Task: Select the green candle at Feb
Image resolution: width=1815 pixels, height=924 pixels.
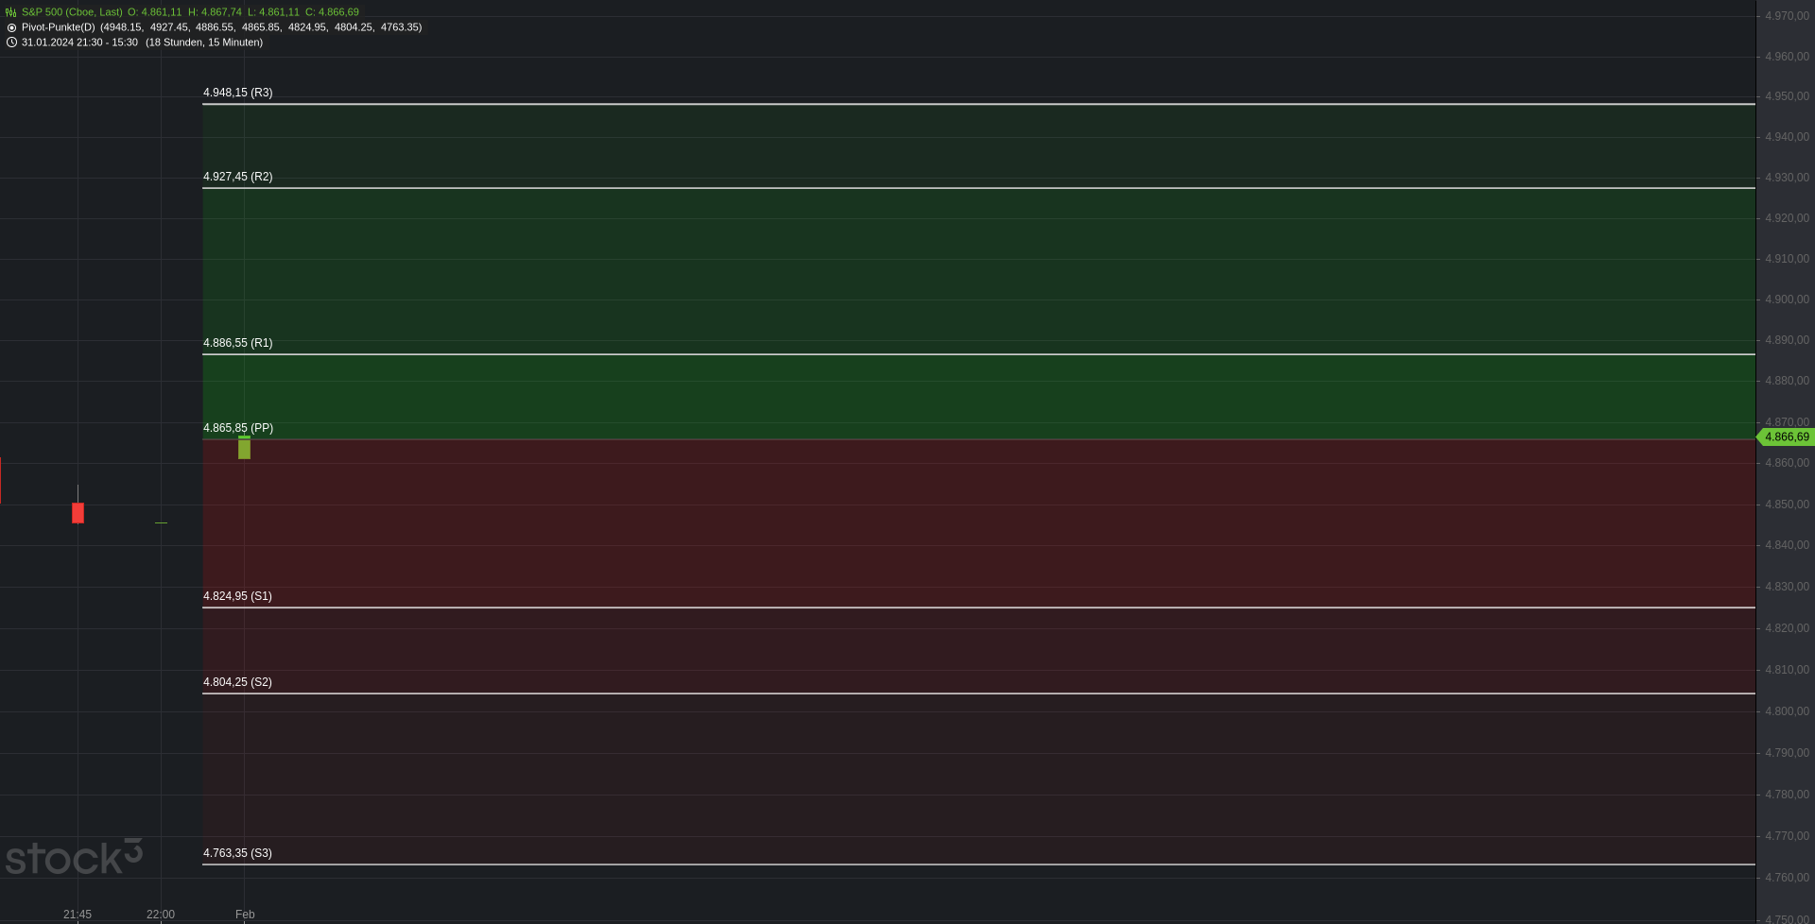Action: pos(244,447)
